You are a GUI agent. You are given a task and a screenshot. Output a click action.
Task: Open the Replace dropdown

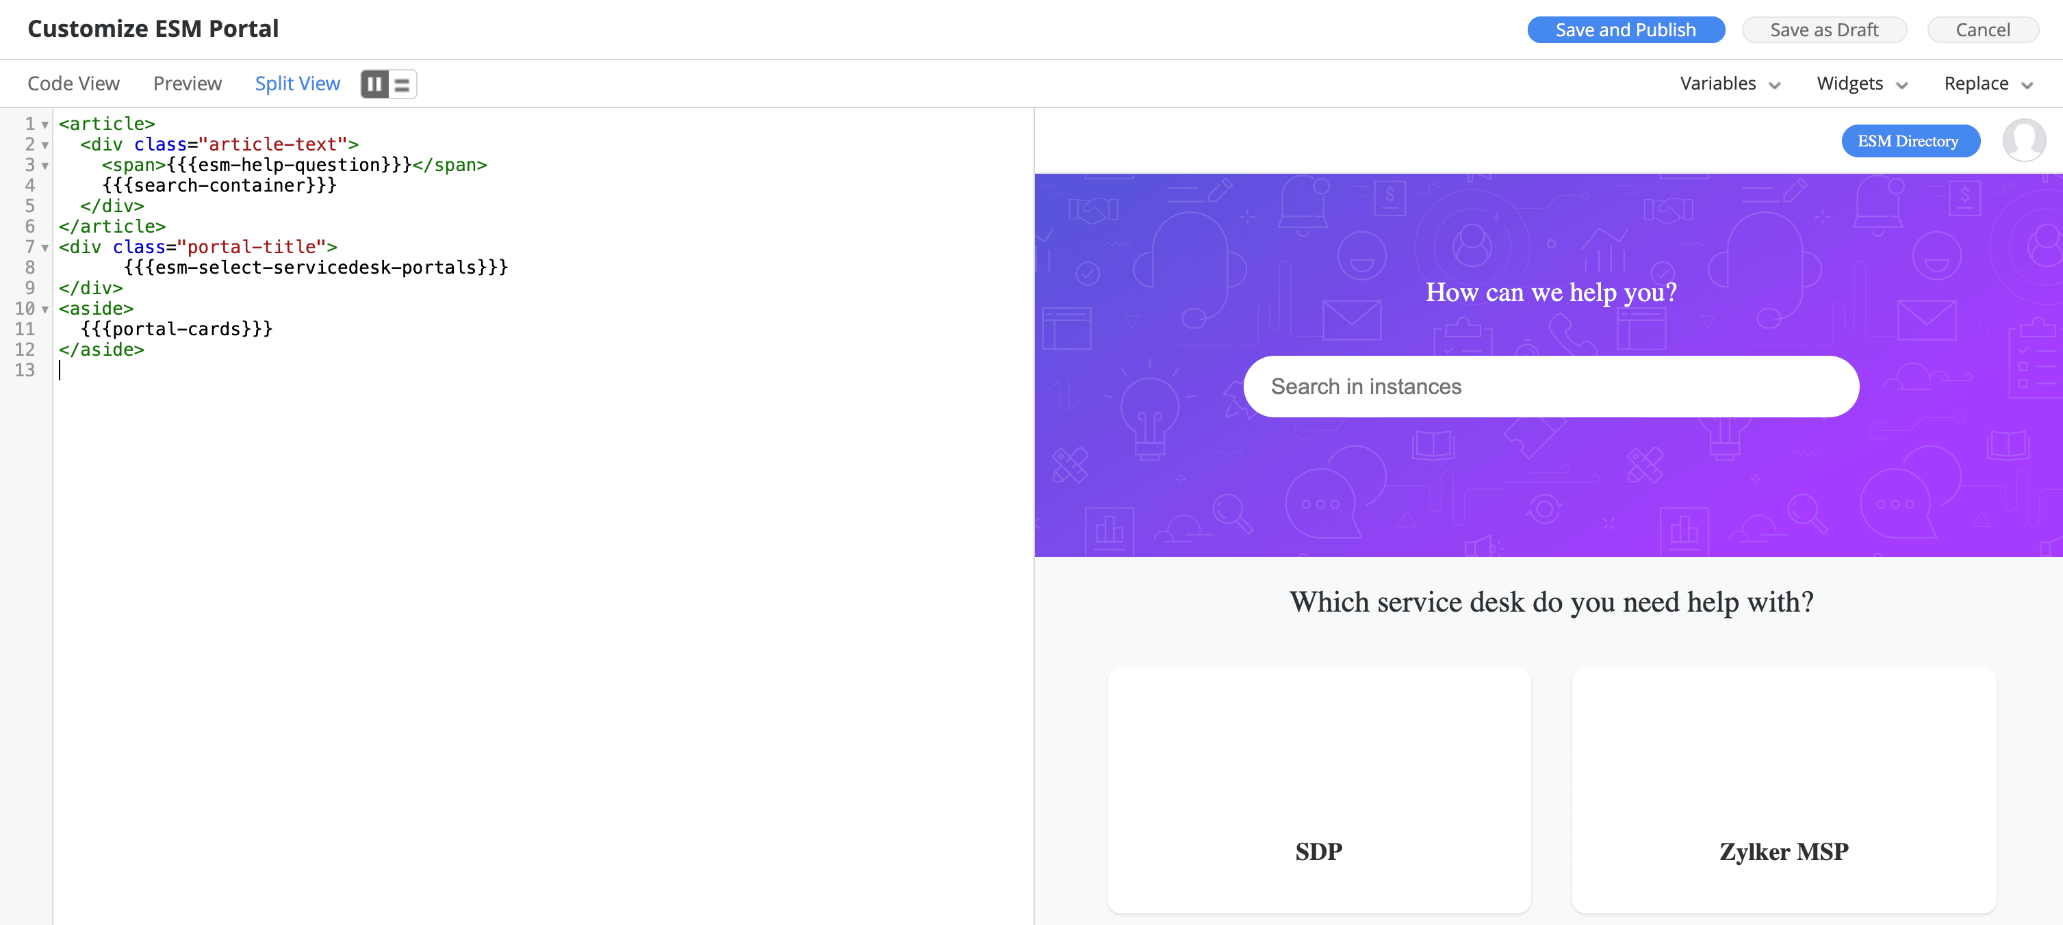tap(1987, 84)
